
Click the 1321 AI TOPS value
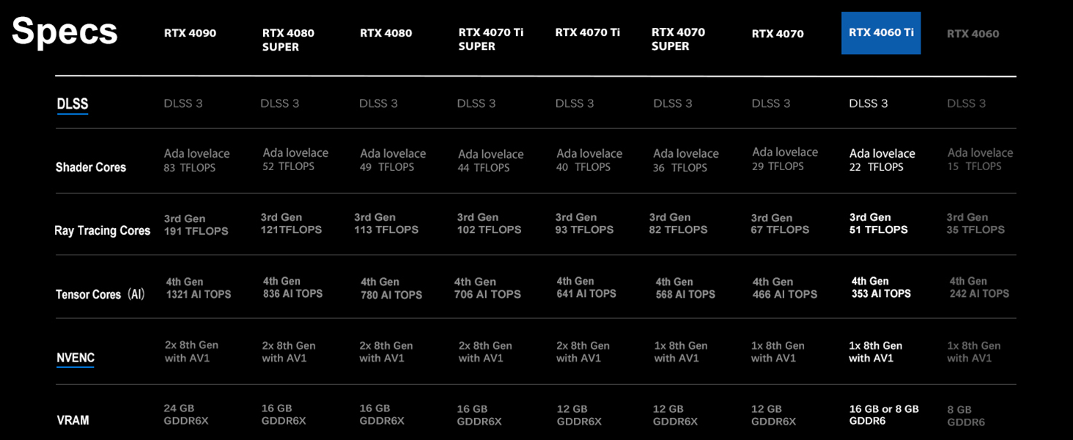(198, 295)
